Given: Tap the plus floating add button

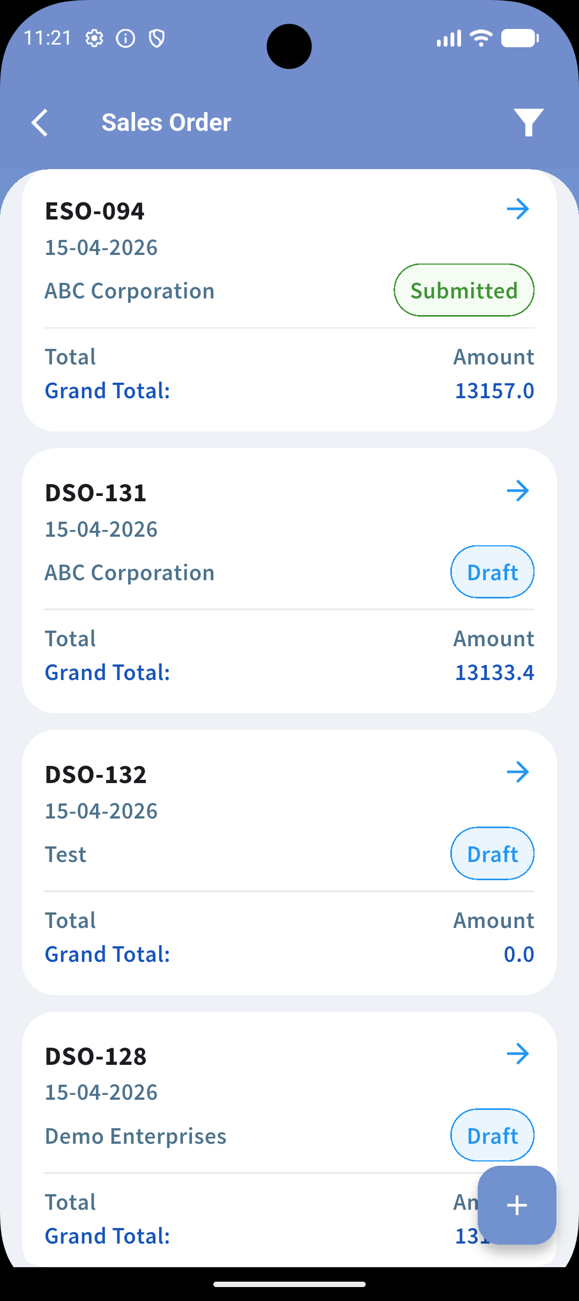Looking at the screenshot, I should [x=517, y=1205].
